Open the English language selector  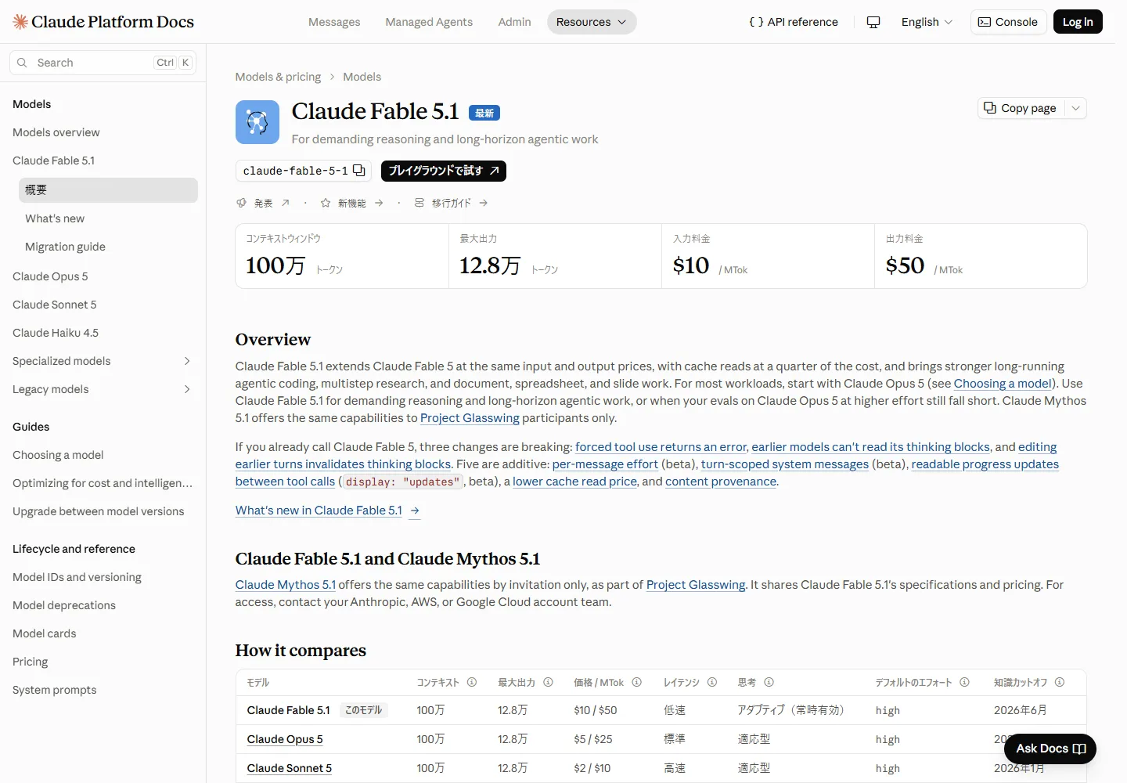927,22
